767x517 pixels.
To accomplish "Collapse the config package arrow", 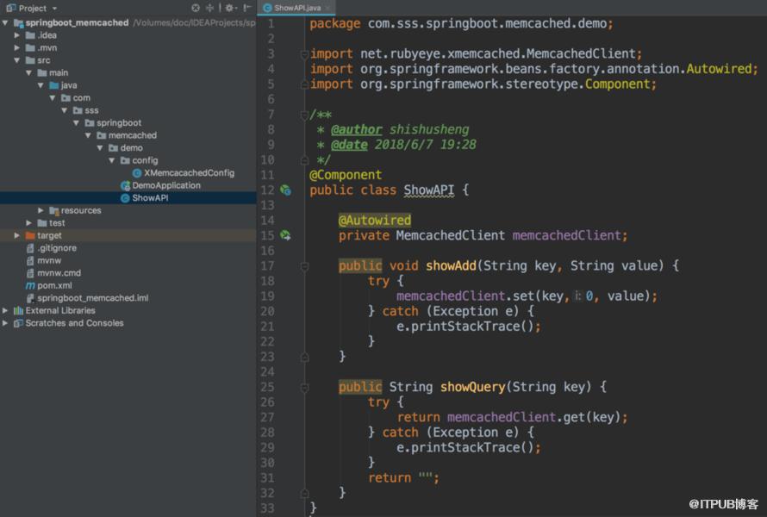I will (x=112, y=160).
